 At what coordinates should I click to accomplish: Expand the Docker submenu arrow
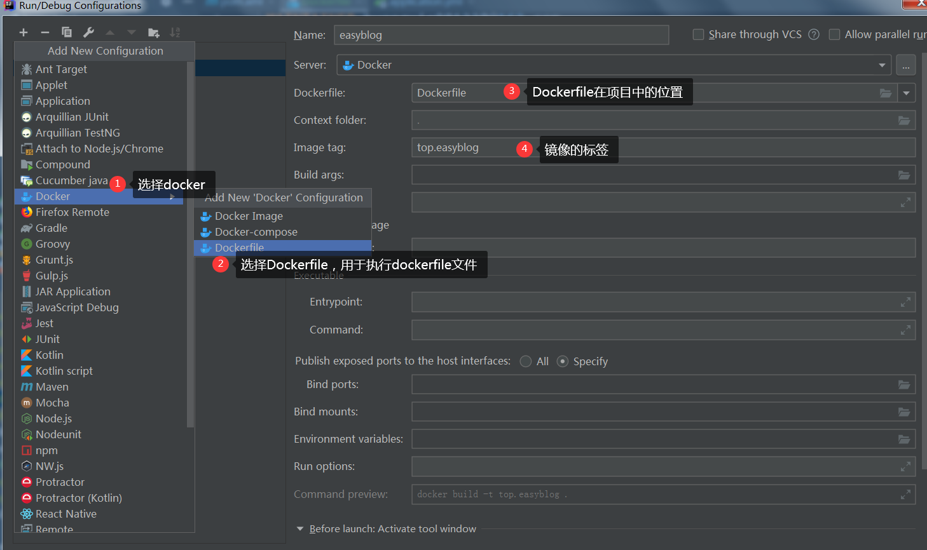pos(172,197)
